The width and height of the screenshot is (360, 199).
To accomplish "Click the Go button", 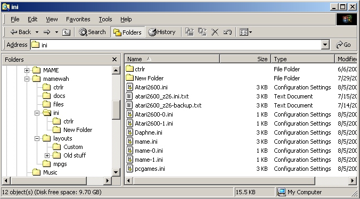I will (343, 45).
